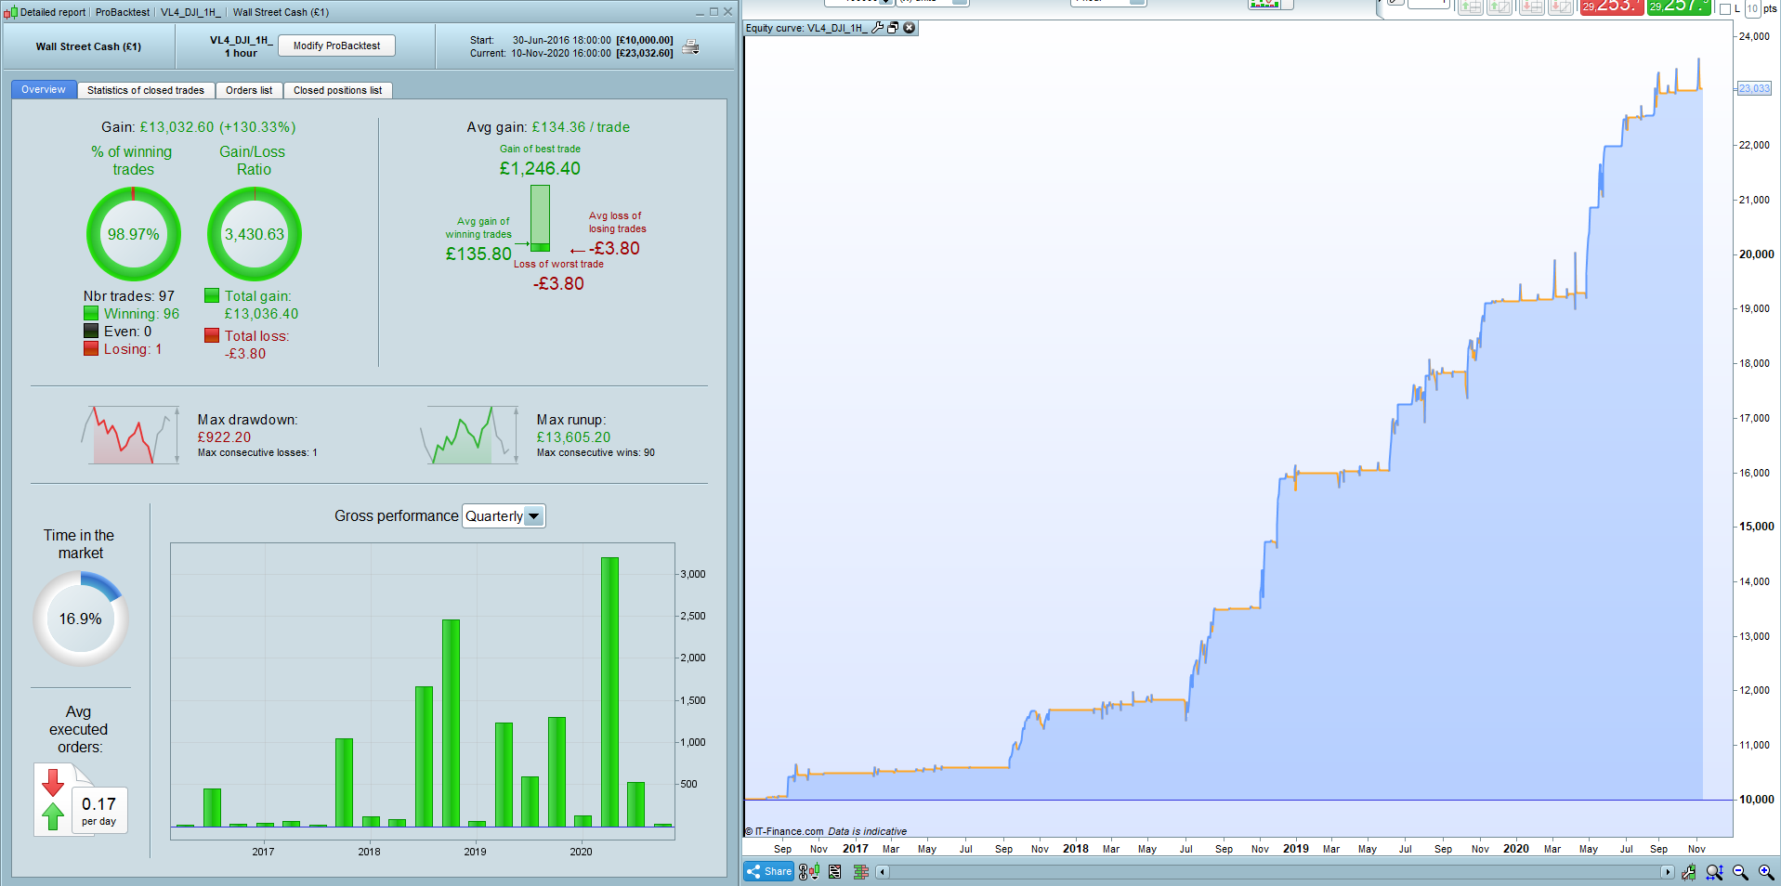Click the Max consecutive wins: 90 text

(x=596, y=453)
